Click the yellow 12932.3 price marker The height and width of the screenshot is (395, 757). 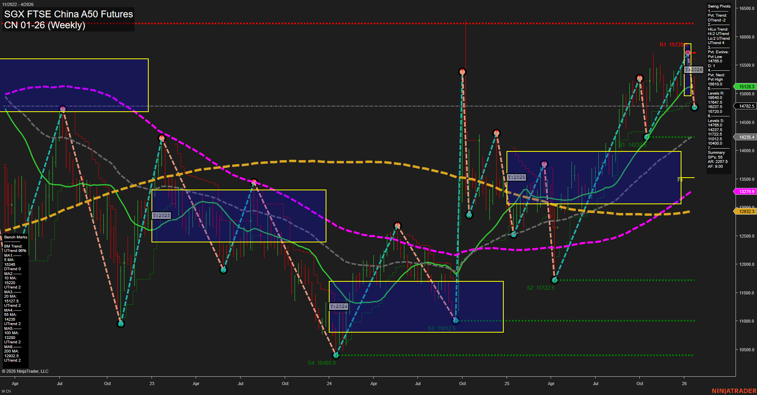click(745, 211)
